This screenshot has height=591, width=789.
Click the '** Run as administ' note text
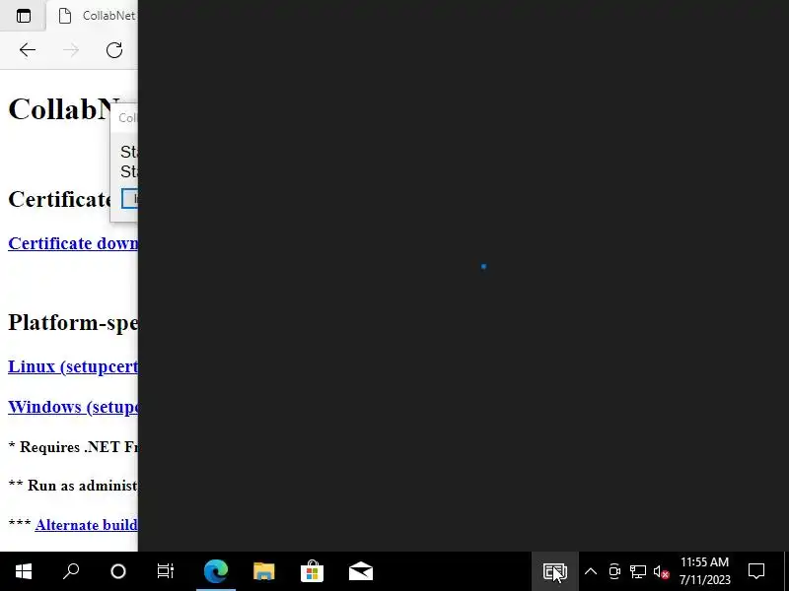73,486
